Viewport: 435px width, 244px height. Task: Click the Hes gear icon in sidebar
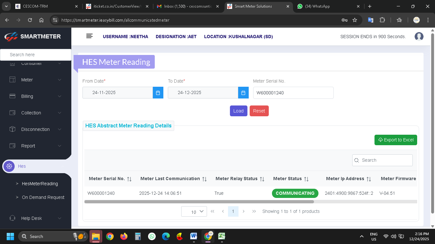coord(9,166)
